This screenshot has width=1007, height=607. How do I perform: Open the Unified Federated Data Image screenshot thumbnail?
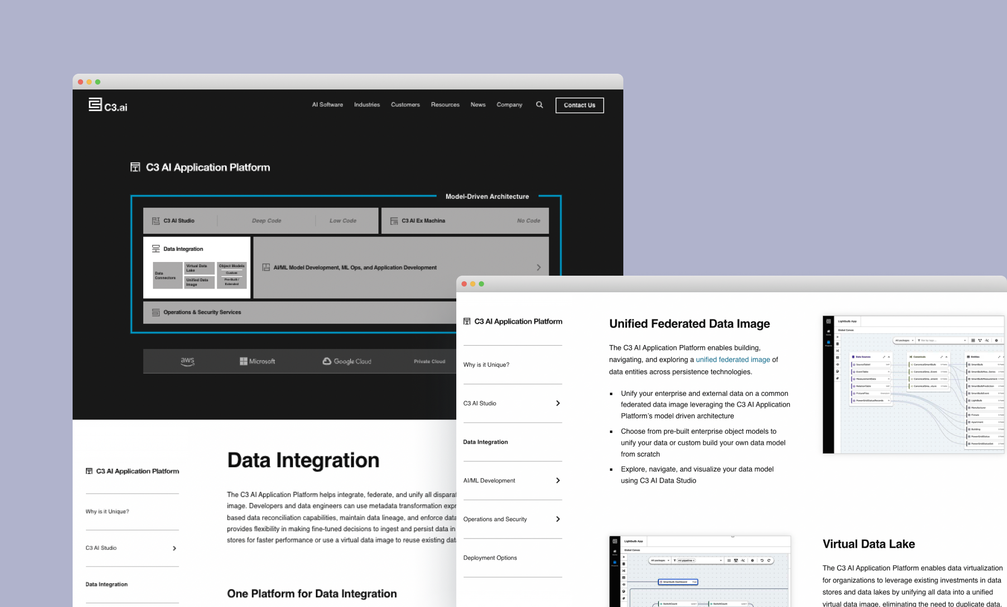[914, 385]
